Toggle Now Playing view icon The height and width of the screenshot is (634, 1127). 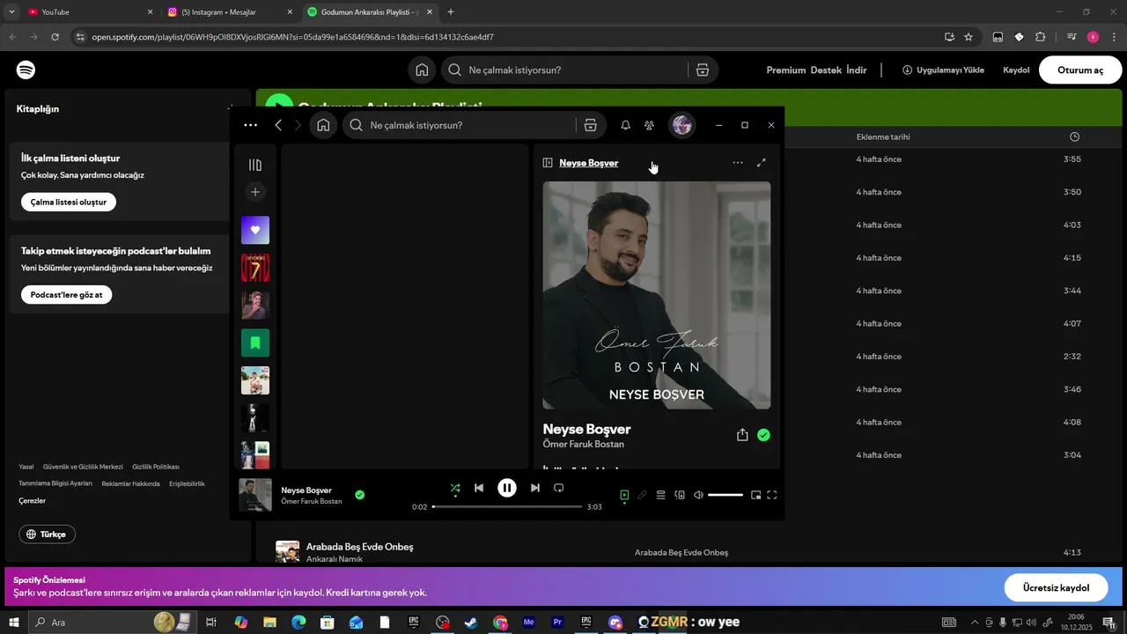pos(624,495)
